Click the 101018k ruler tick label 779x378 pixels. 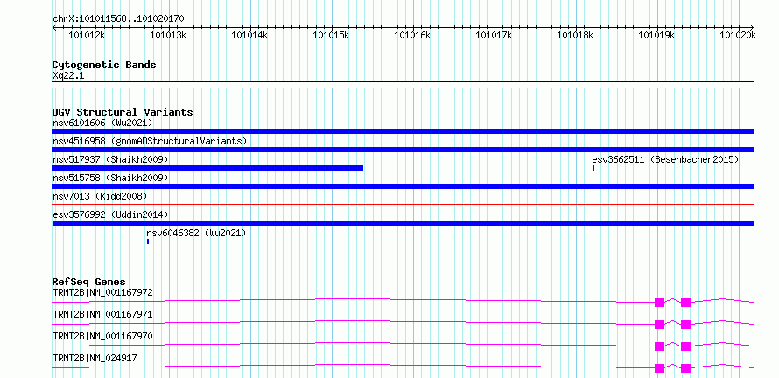(575, 36)
